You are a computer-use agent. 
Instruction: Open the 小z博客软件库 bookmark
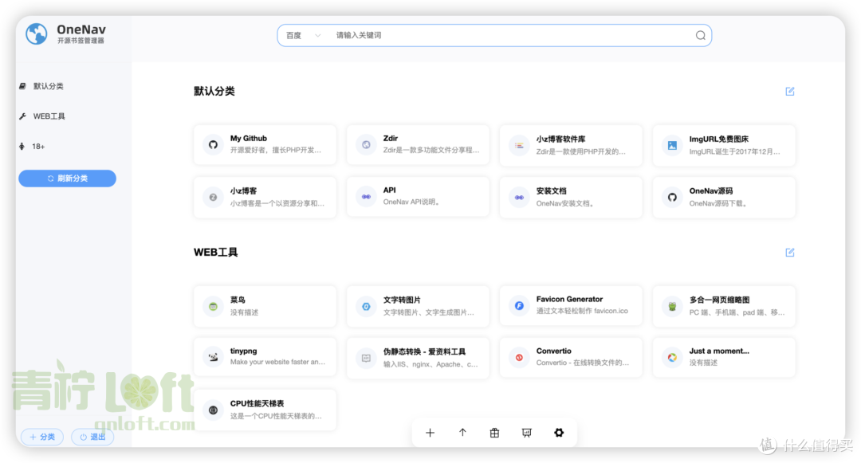click(x=571, y=145)
